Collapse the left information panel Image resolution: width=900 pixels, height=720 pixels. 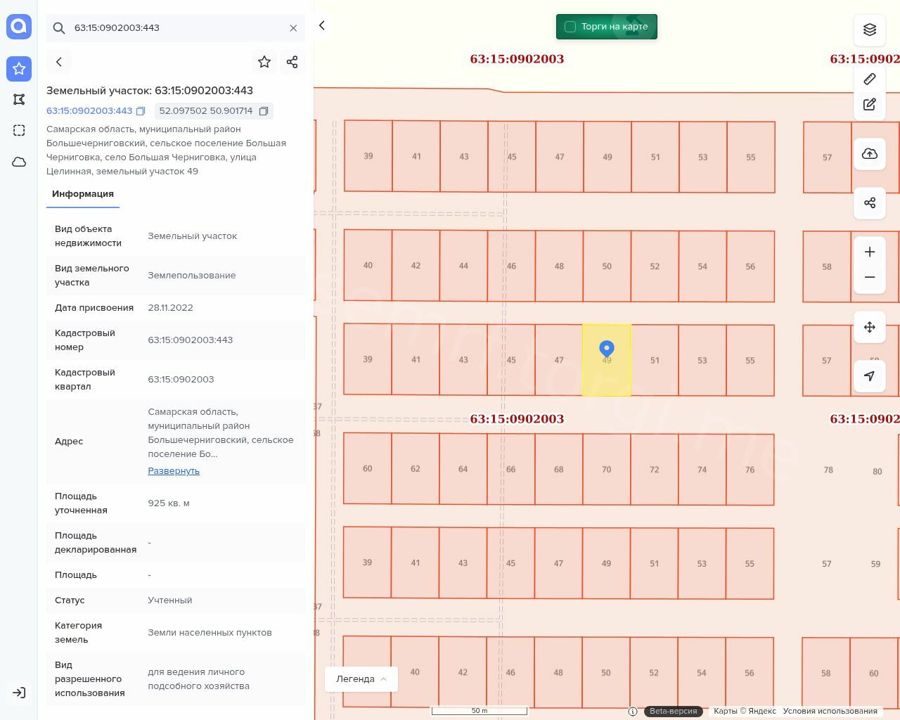pyautogui.click(x=322, y=25)
